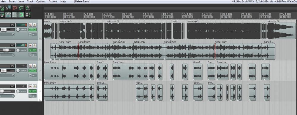Open track 1 input dropdown arrow
Viewport: 297px width, 115px height.
coord(13,34)
